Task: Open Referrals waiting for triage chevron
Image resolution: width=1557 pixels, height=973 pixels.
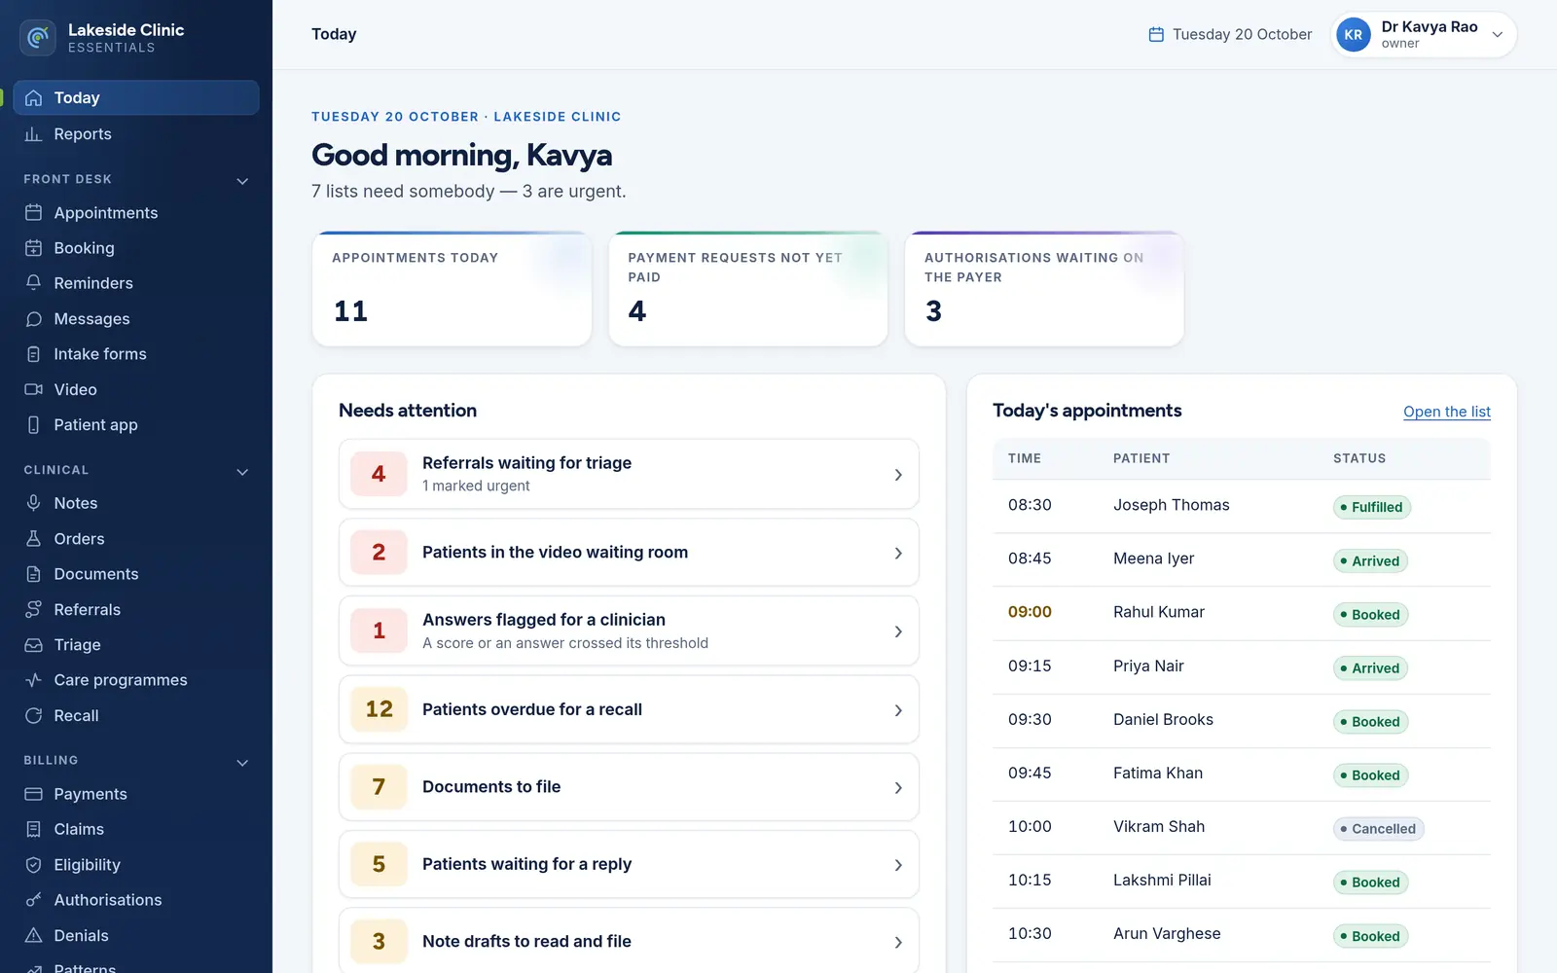Action: pos(897,475)
